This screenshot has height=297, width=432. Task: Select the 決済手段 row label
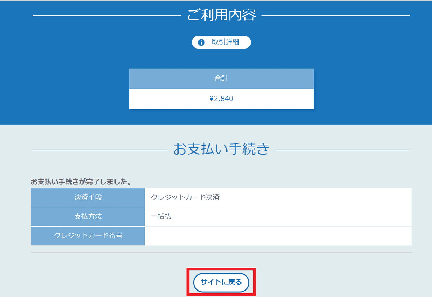tap(88, 198)
